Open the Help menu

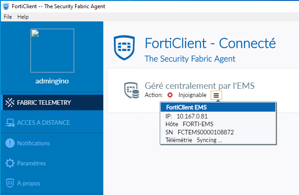23,17
